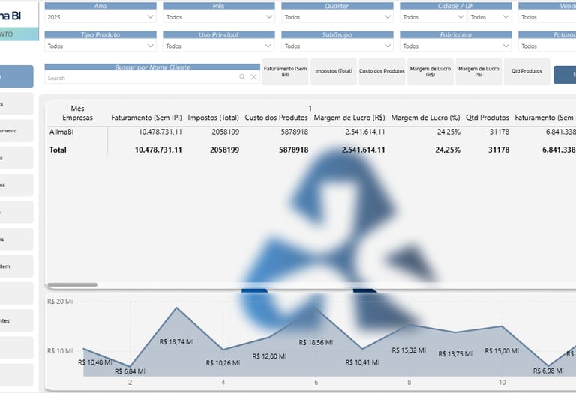The width and height of the screenshot is (576, 393).
Task: Open first Todos dropdown under Cidade / UF
Action: [x=433, y=17]
